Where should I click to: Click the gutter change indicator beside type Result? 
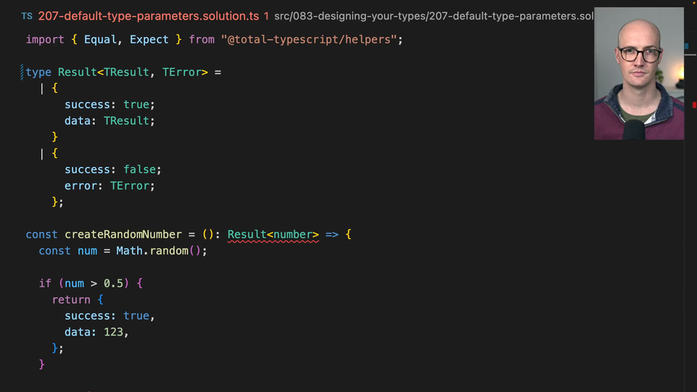coord(23,72)
